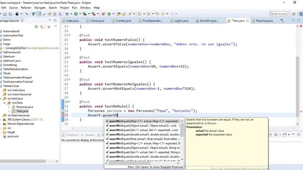The width and height of the screenshot is (303, 170).
Task: Open the Back history dropdown arrow
Action: click(x=167, y=14)
